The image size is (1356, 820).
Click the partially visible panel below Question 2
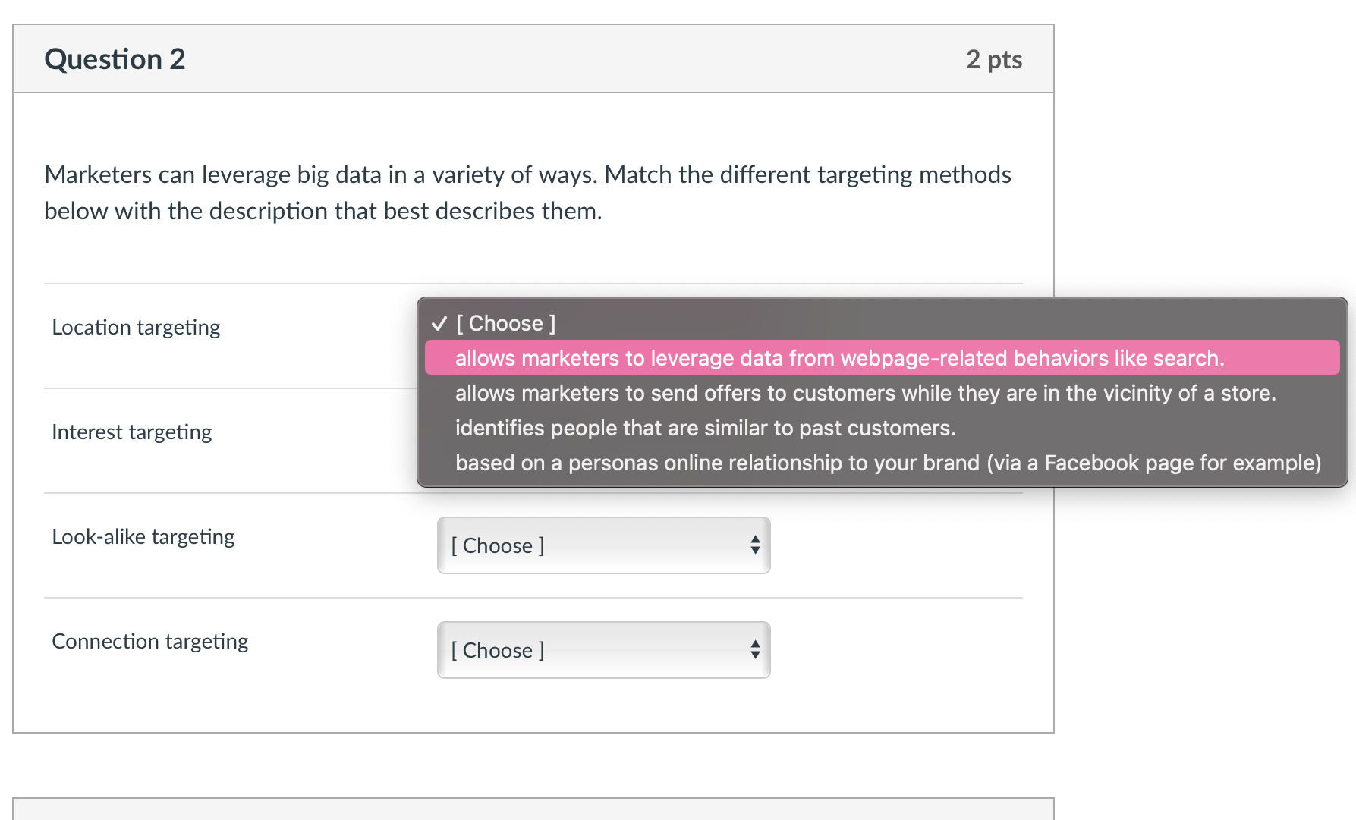pos(531,812)
